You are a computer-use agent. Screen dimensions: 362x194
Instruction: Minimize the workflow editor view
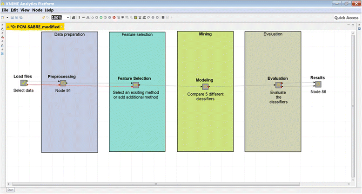(349, 25)
